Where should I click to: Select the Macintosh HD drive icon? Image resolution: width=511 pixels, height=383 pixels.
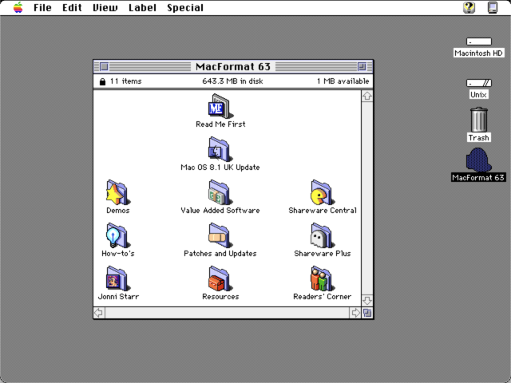click(x=479, y=41)
